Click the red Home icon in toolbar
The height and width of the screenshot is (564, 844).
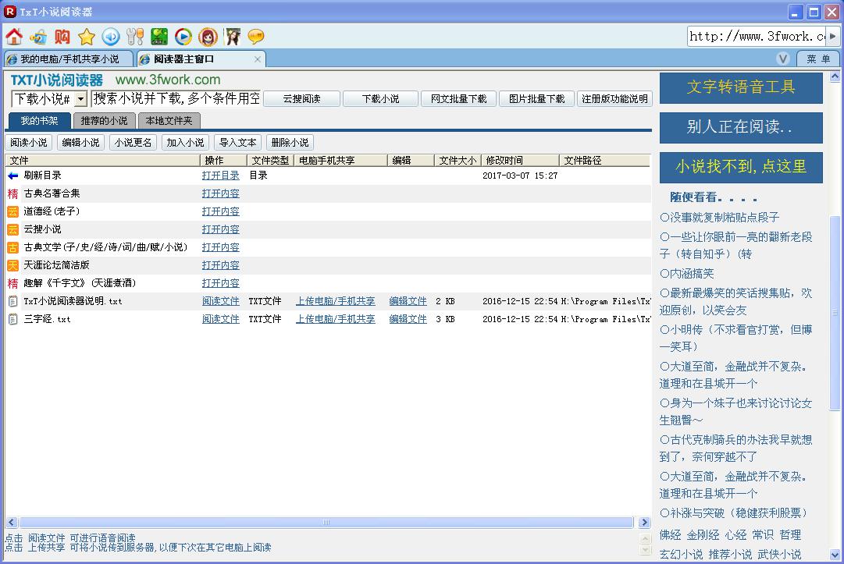point(13,37)
